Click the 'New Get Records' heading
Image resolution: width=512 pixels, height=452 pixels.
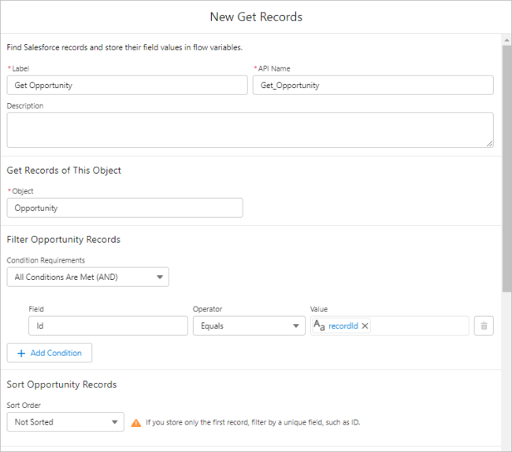tap(256, 17)
